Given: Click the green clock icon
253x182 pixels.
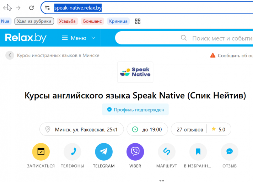Looking at the screenshot, I should point(135,129).
